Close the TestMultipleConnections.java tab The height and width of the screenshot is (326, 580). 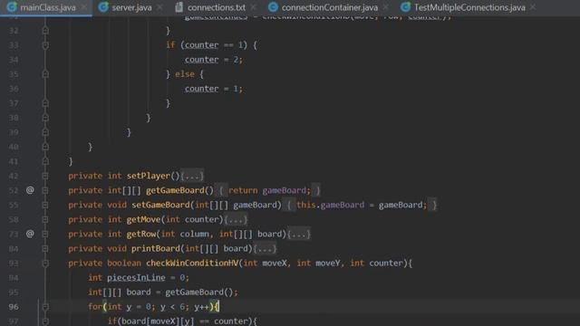[x=533, y=7]
